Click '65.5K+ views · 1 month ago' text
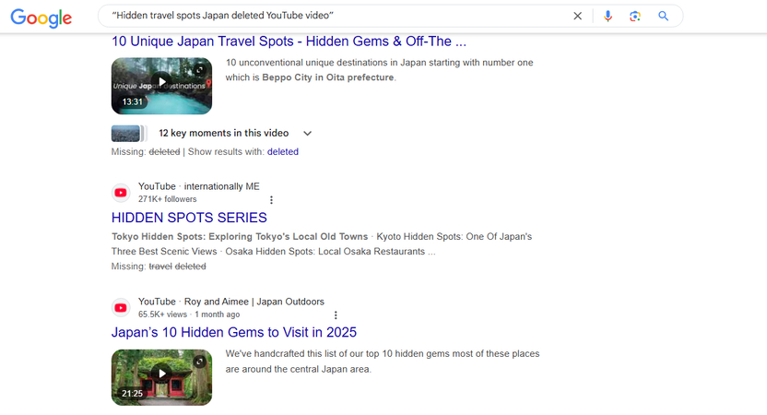This screenshot has width=767, height=415. (189, 314)
